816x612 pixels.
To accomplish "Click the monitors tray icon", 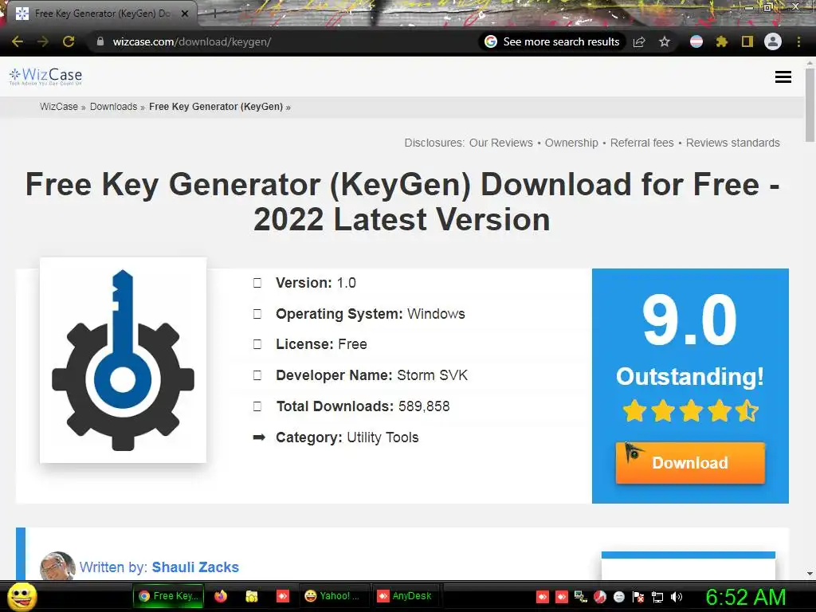I will click(581, 597).
